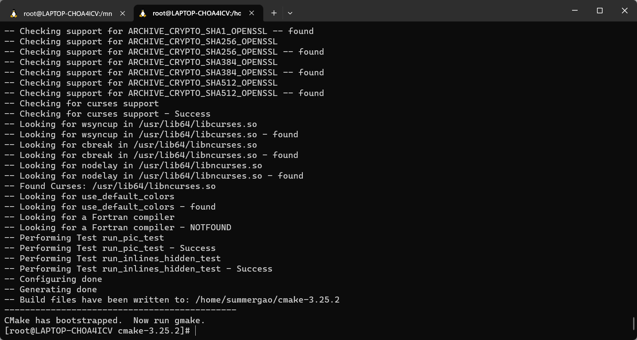The width and height of the screenshot is (637, 340).
Task: Click the cursor in the terminal prompt
Action: click(197, 331)
